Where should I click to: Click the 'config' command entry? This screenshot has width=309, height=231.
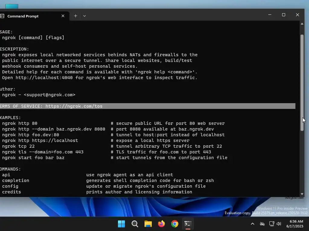[10, 186]
